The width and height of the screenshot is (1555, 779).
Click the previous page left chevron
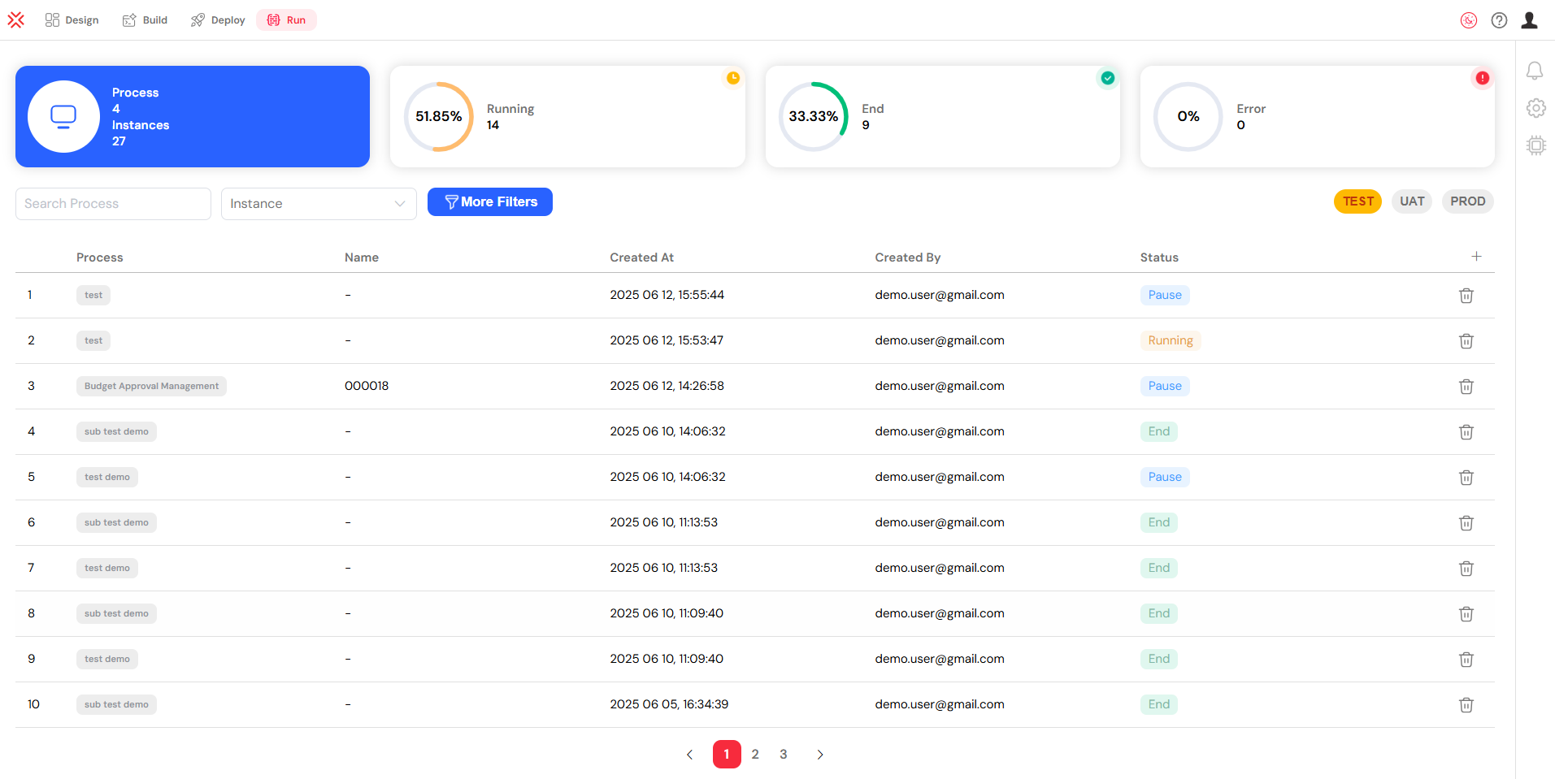689,754
